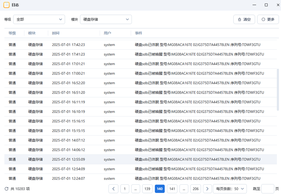This screenshot has height=196, width=281.
Task: Select log row timestamped 2025-07-01 17:01:21
Action: point(140,64)
